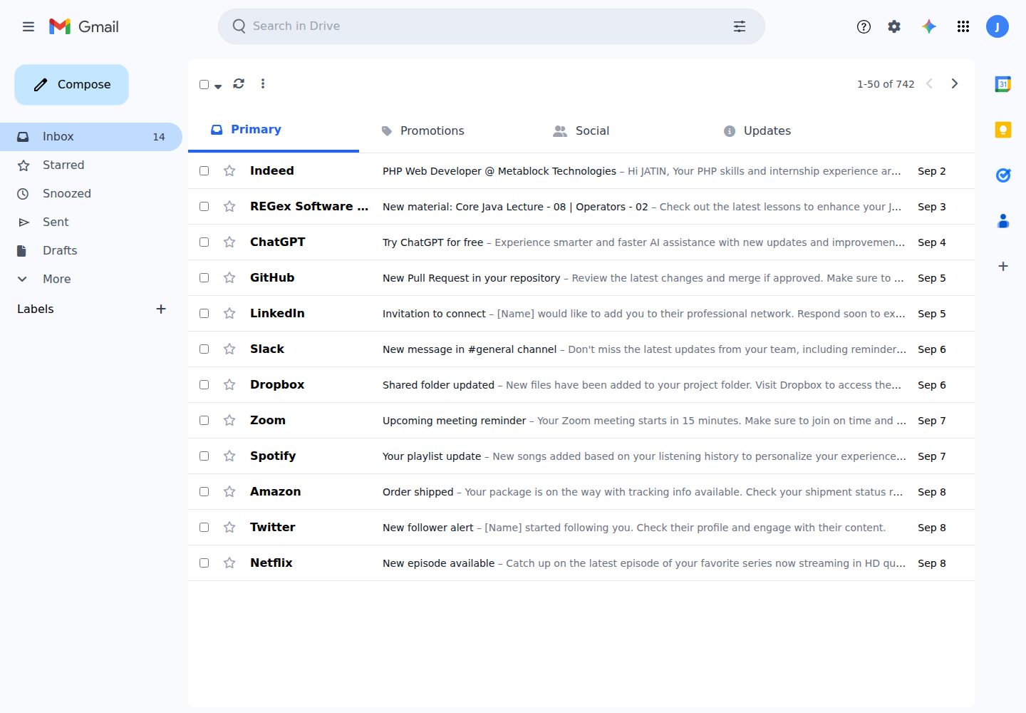Star the Indeed email
This screenshot has width=1026, height=713.
(229, 170)
